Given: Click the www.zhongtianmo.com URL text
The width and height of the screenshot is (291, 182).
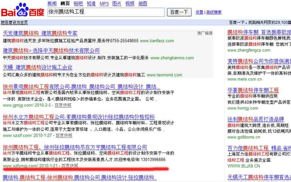Looking at the screenshot, I should tap(172, 58).
